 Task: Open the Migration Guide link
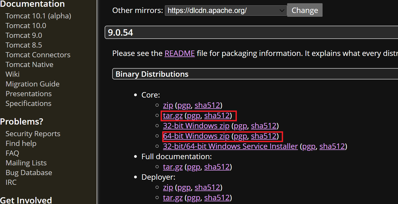(x=32, y=84)
